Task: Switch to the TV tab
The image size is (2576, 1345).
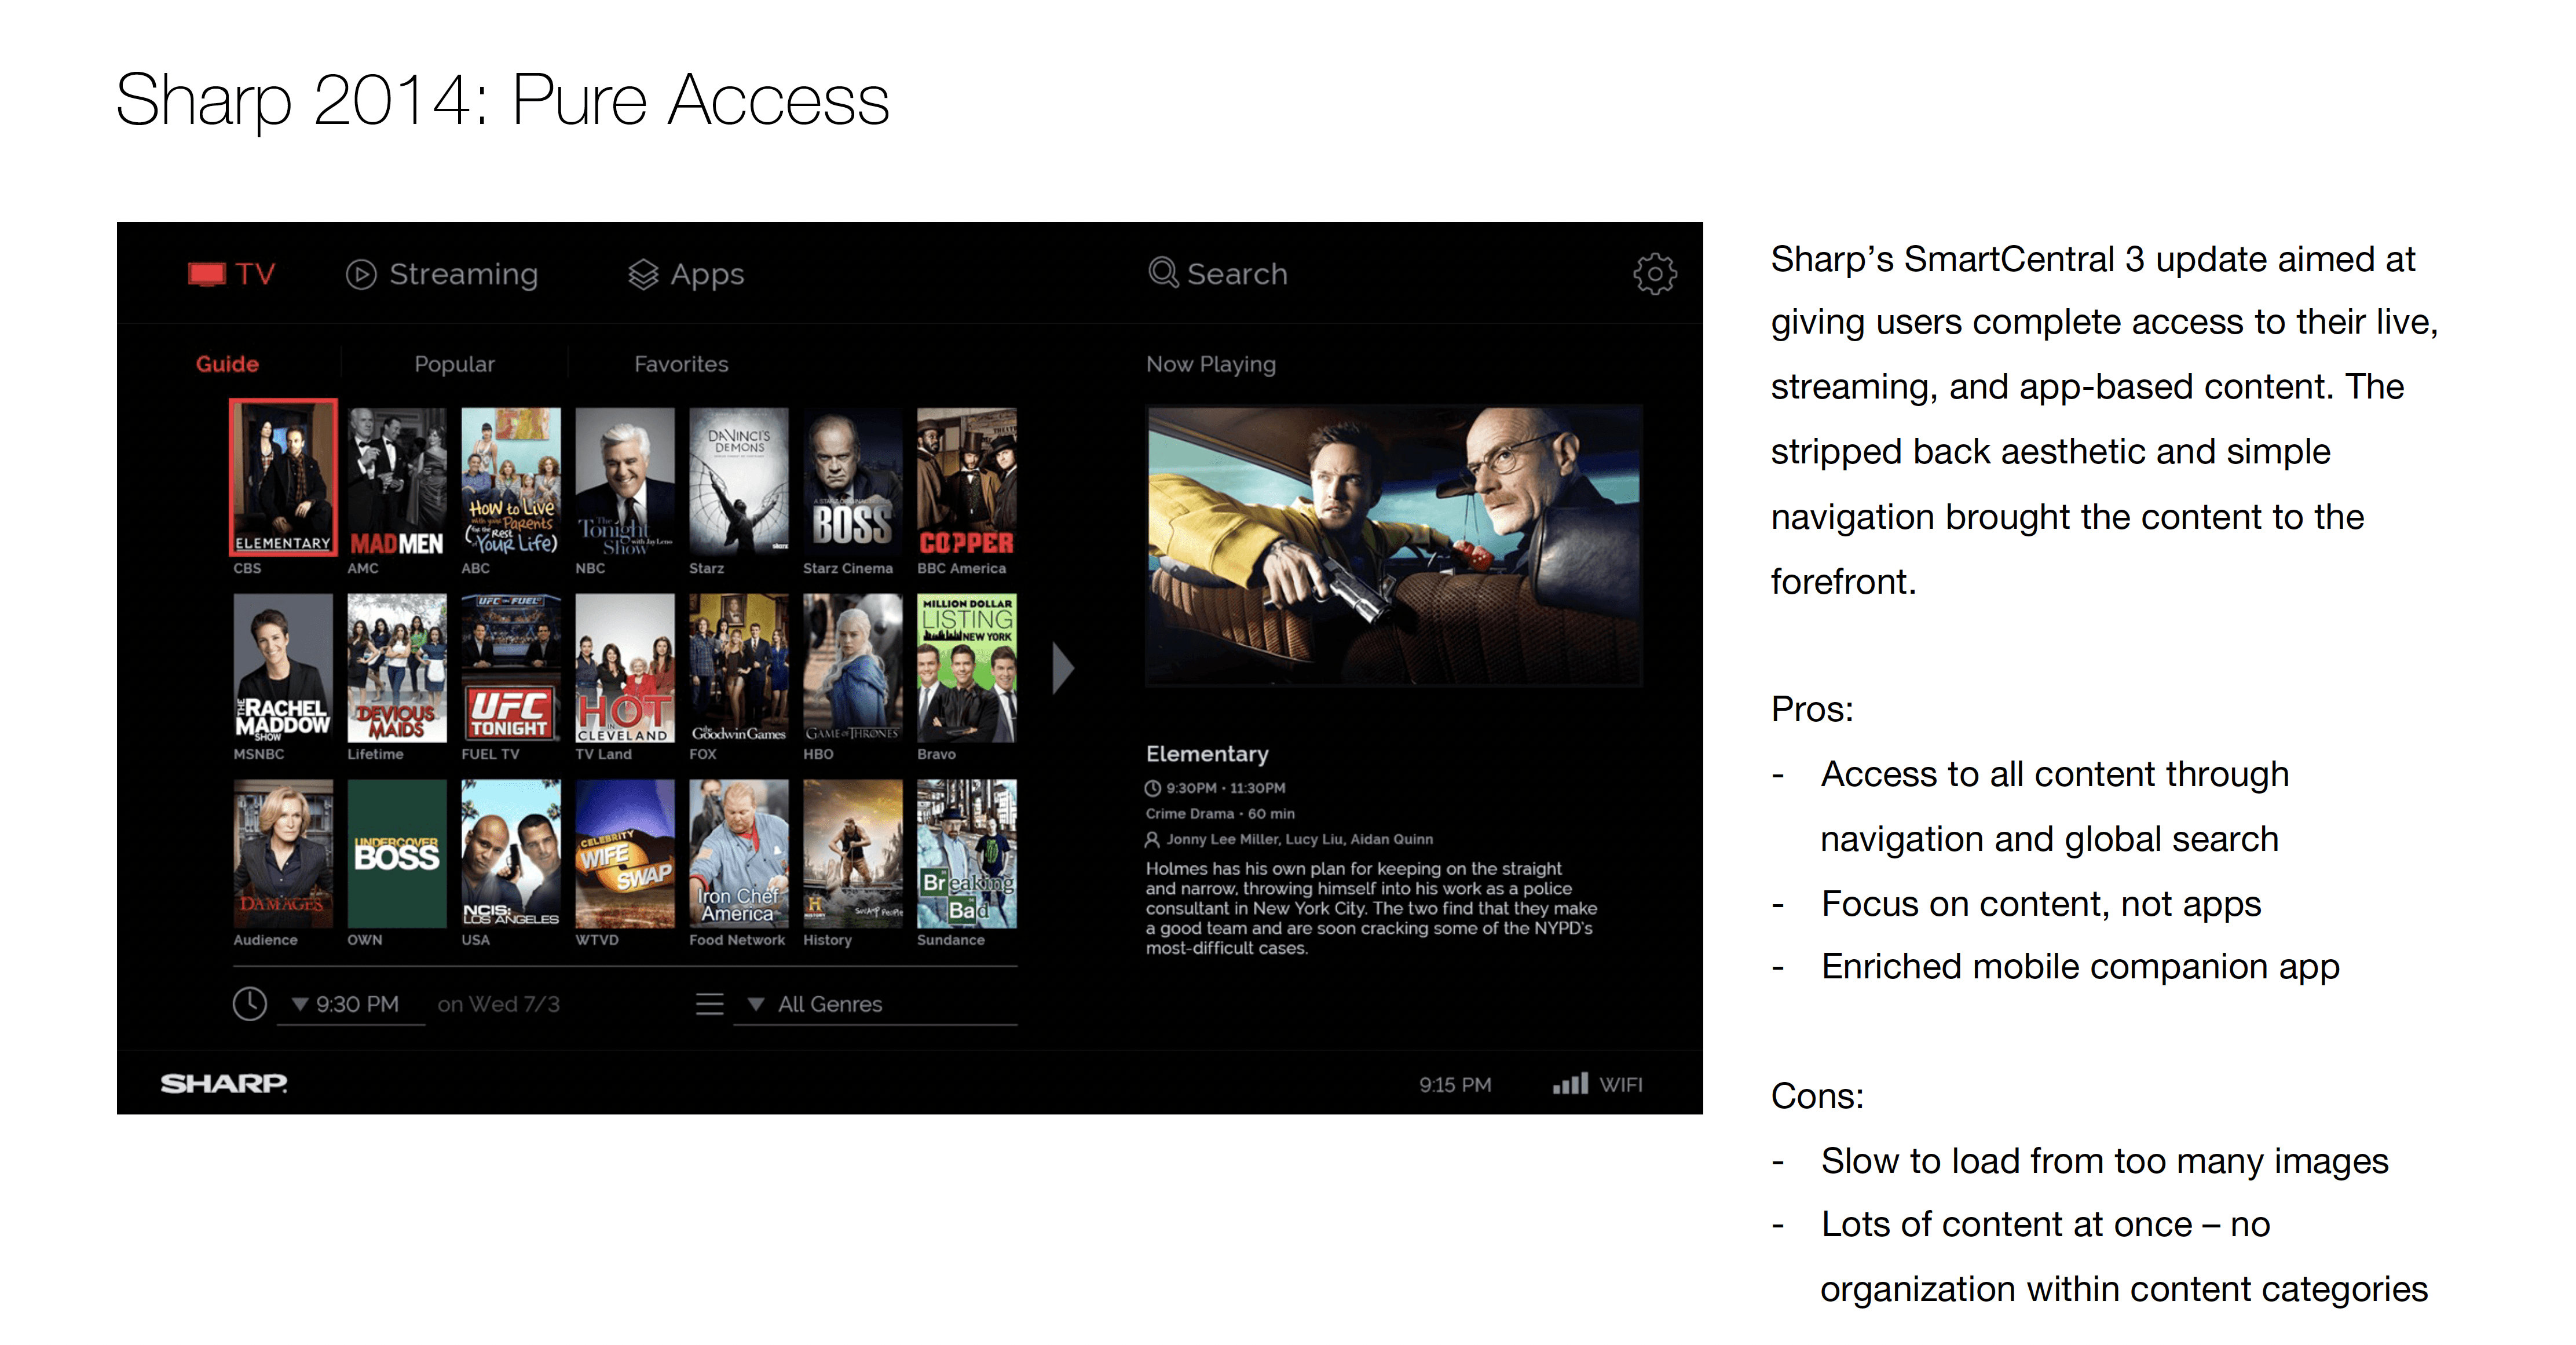Action: click(231, 274)
